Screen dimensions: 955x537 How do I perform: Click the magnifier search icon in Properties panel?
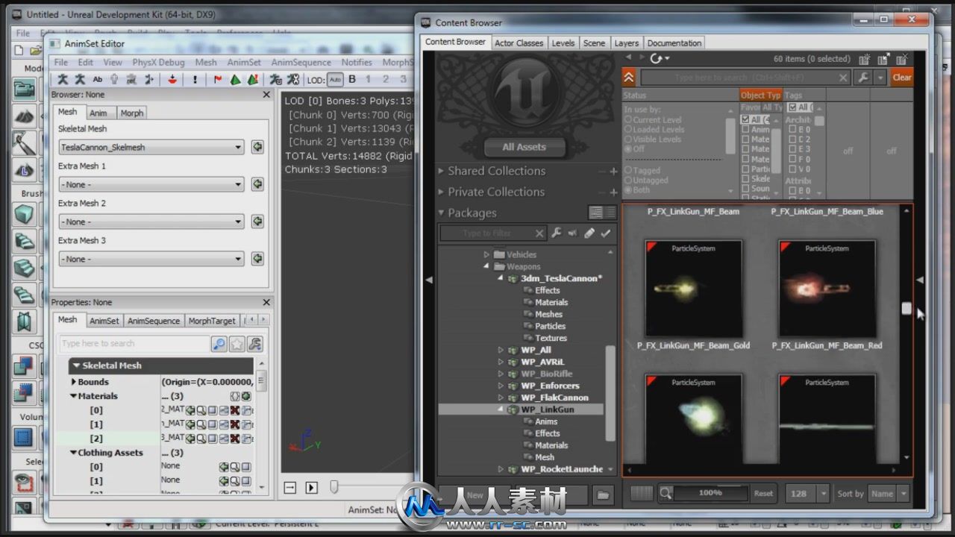[219, 344]
